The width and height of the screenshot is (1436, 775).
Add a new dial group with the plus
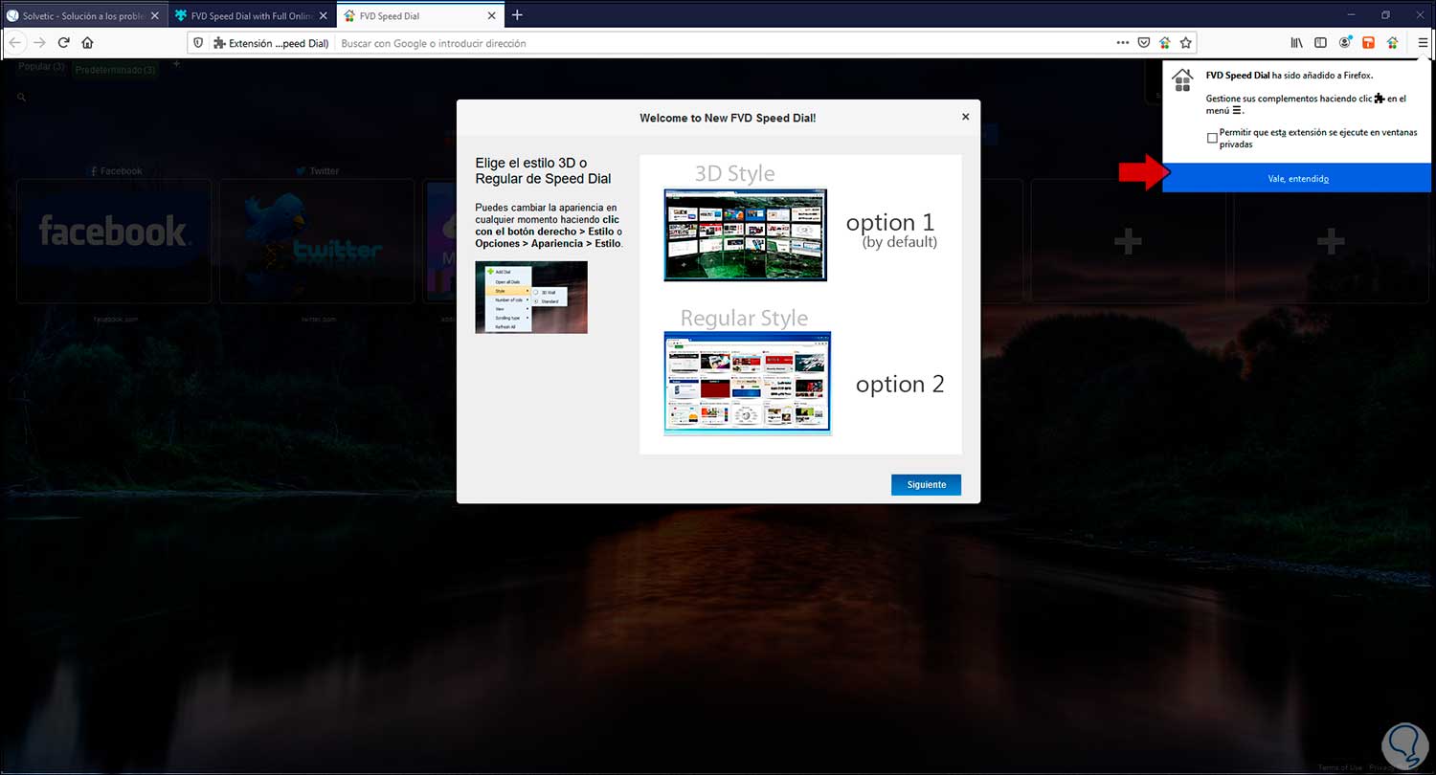click(x=176, y=65)
